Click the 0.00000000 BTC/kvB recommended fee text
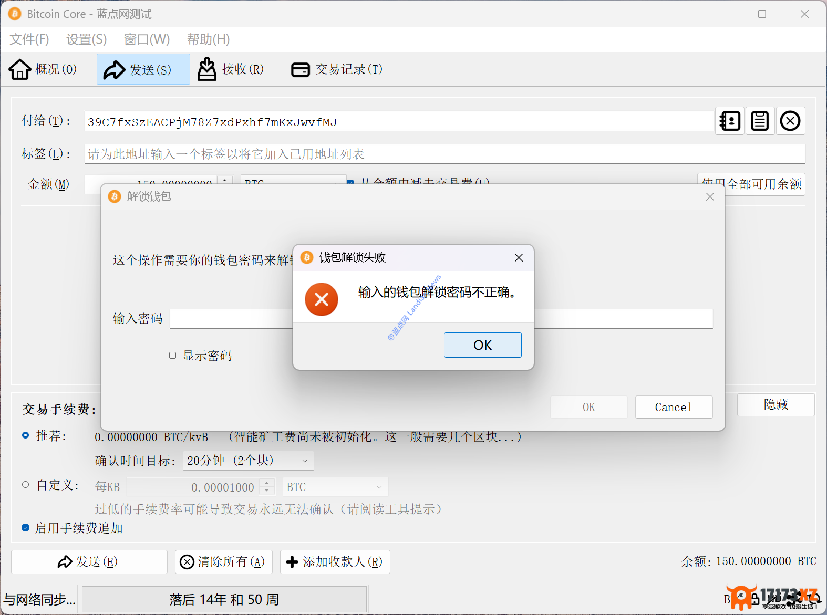 [151, 437]
